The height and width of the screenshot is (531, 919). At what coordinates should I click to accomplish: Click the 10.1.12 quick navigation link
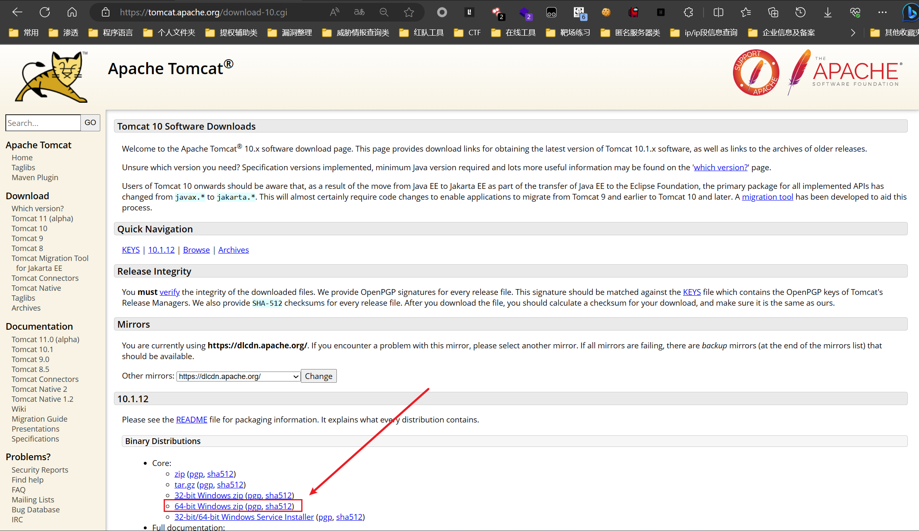coord(160,249)
